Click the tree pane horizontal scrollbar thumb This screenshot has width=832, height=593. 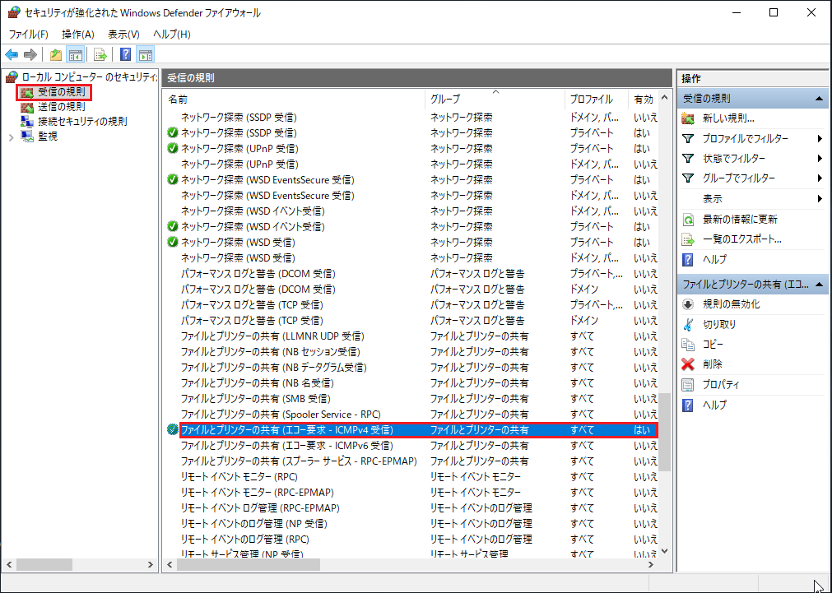click(44, 565)
